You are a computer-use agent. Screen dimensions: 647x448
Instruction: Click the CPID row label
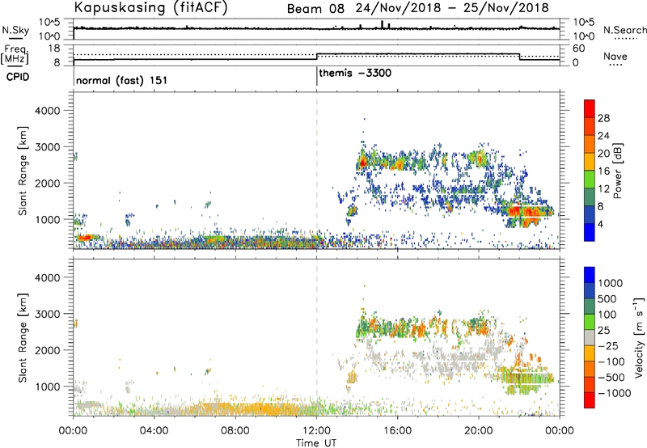click(x=18, y=77)
